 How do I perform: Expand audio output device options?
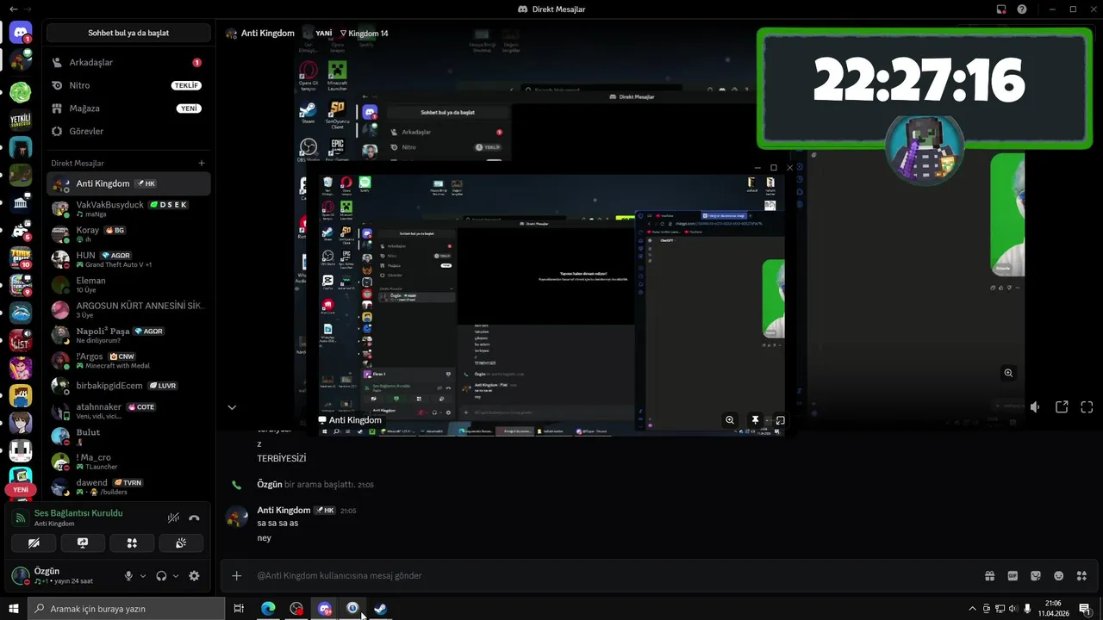(x=176, y=576)
